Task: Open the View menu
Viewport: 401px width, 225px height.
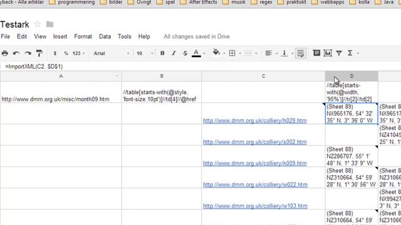Action: [x=40, y=36]
